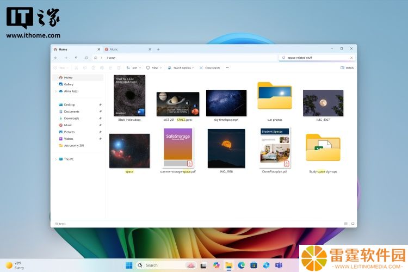Close the Music tab
The height and width of the screenshot is (272, 408).
[x=150, y=49]
